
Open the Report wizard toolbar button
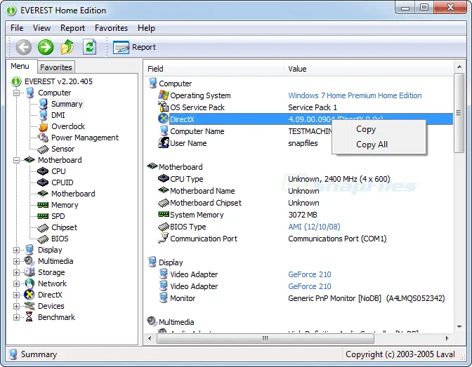134,47
